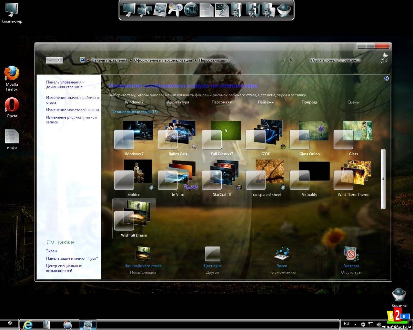
Task: Open the Корзина recycle bin icon
Action: point(399,295)
